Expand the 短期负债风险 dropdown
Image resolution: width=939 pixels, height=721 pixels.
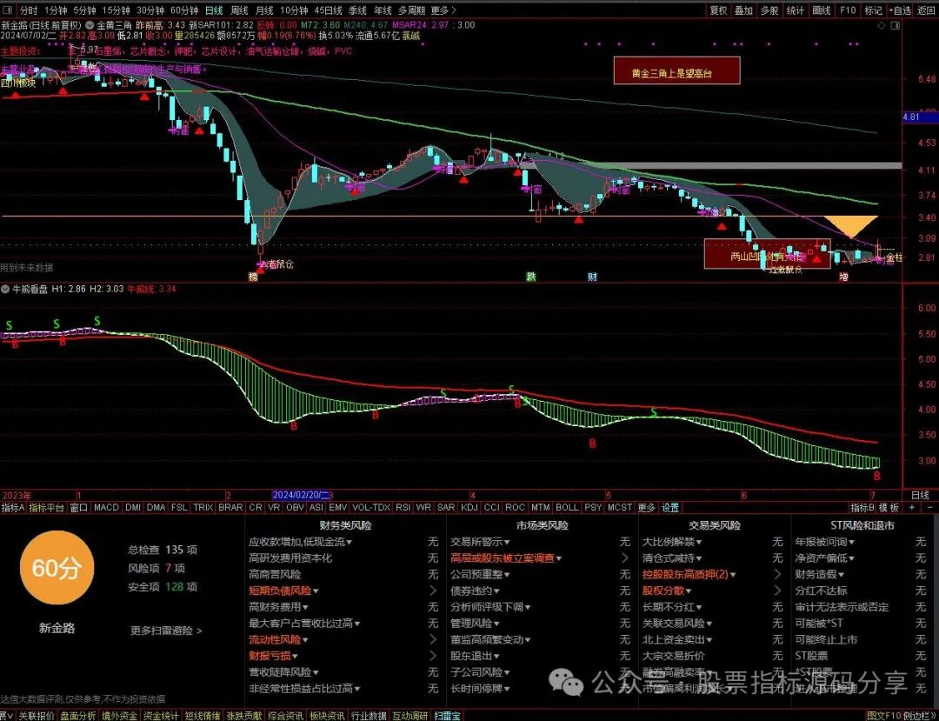click(315, 591)
